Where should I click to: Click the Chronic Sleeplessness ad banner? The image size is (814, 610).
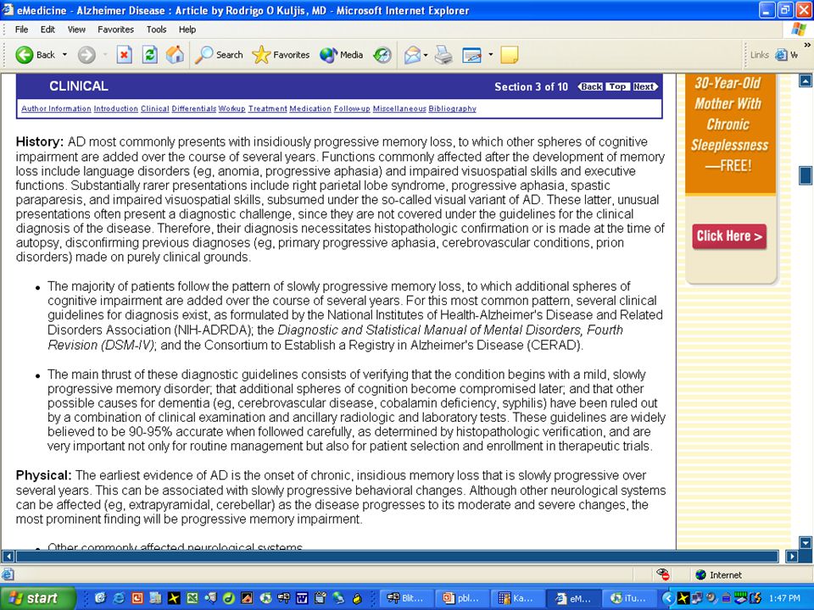coord(729,134)
